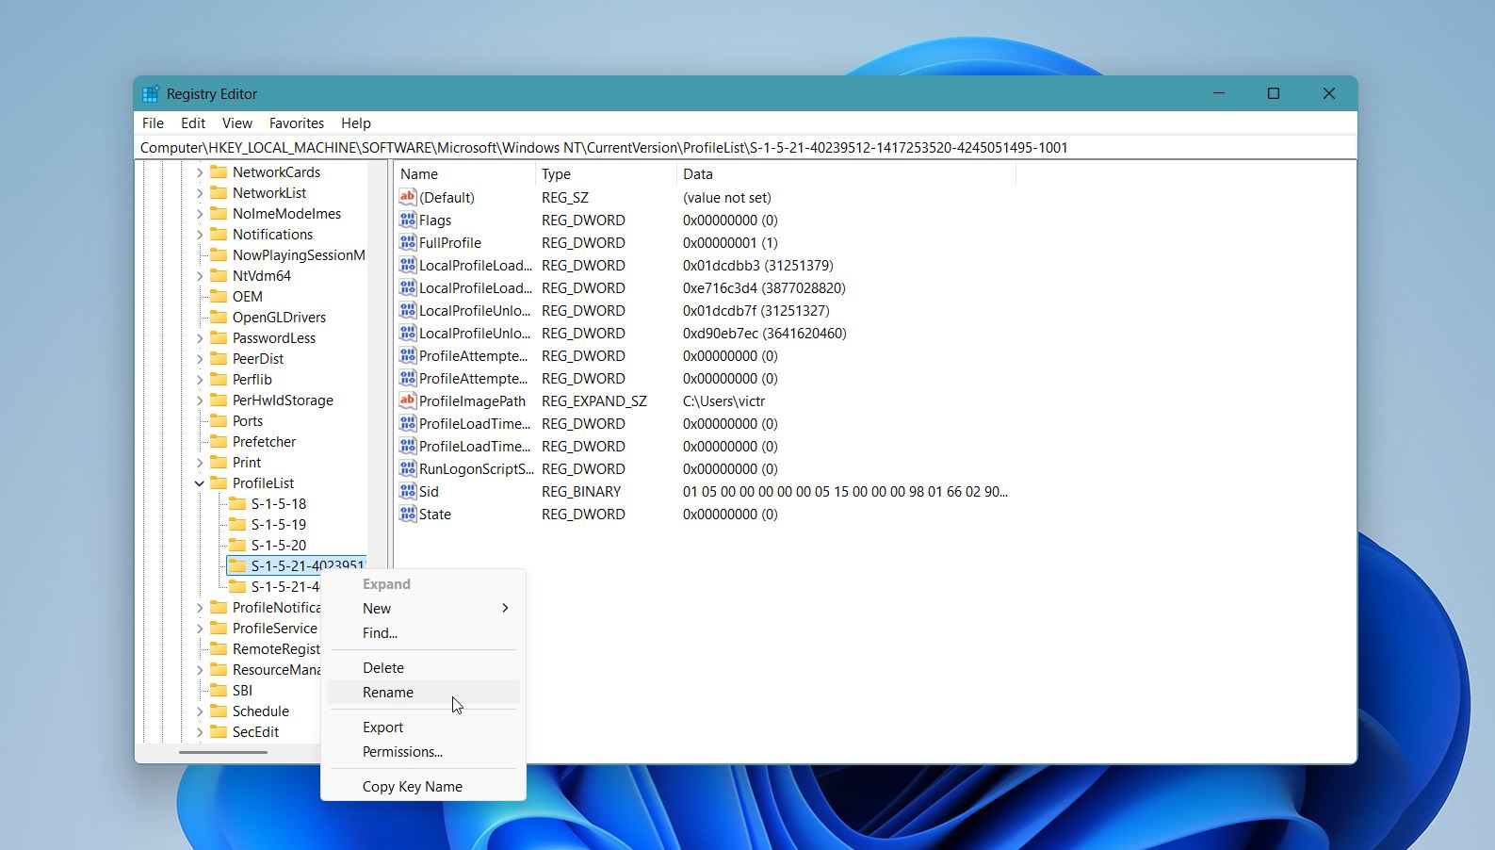
Task: Click the SBI folder icon
Action: coord(219,690)
